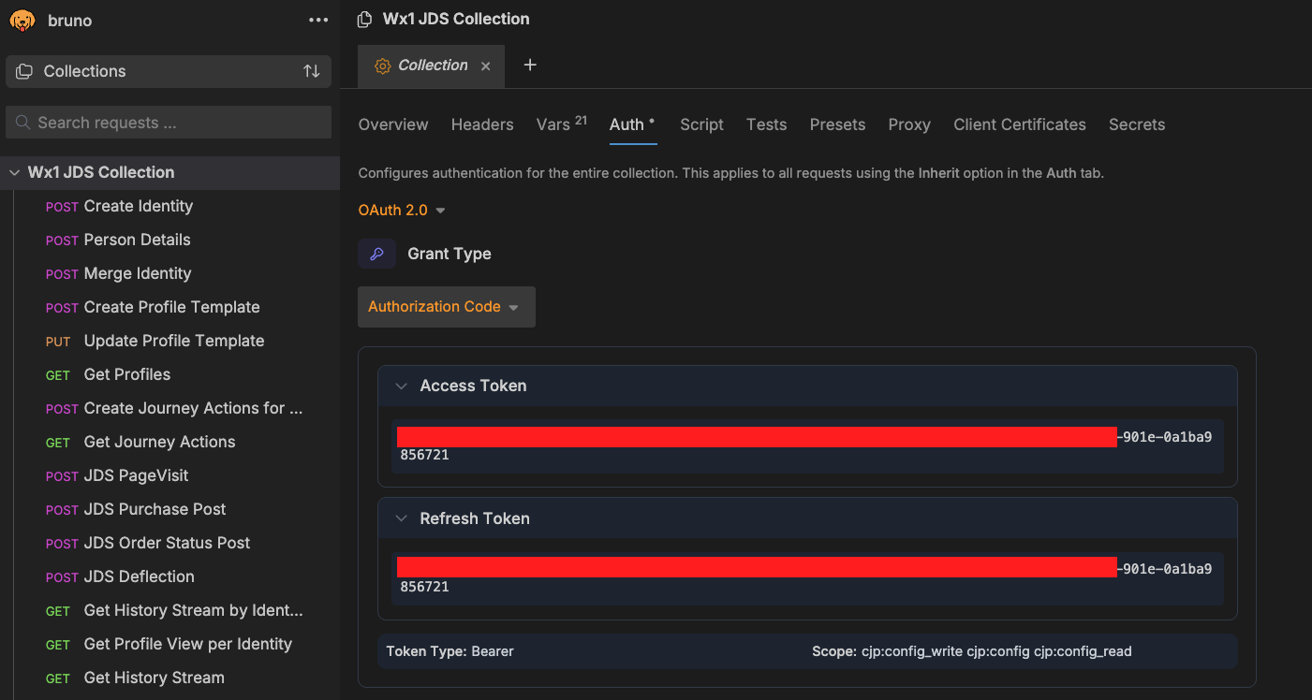Screen dimensions: 1312x700
Task: Click the Bruno dog logo icon
Action: point(22,21)
